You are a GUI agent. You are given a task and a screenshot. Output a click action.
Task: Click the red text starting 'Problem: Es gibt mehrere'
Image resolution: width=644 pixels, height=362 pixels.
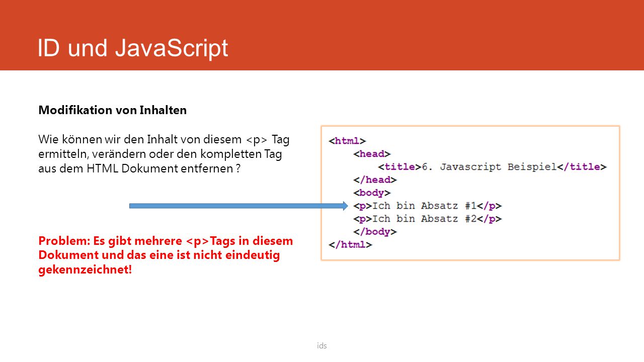(166, 255)
